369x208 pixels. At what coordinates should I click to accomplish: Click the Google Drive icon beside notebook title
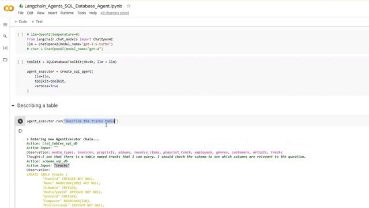click(21, 6)
